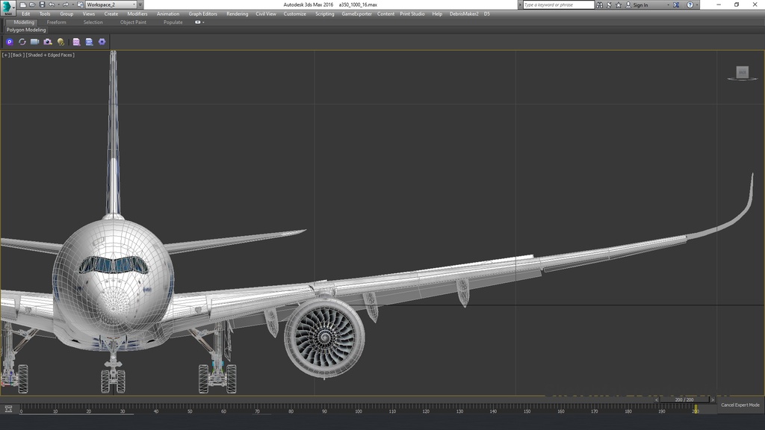This screenshot has height=430, width=765.
Task: Switch to the Freeform ribbon tab
Action: [56, 22]
